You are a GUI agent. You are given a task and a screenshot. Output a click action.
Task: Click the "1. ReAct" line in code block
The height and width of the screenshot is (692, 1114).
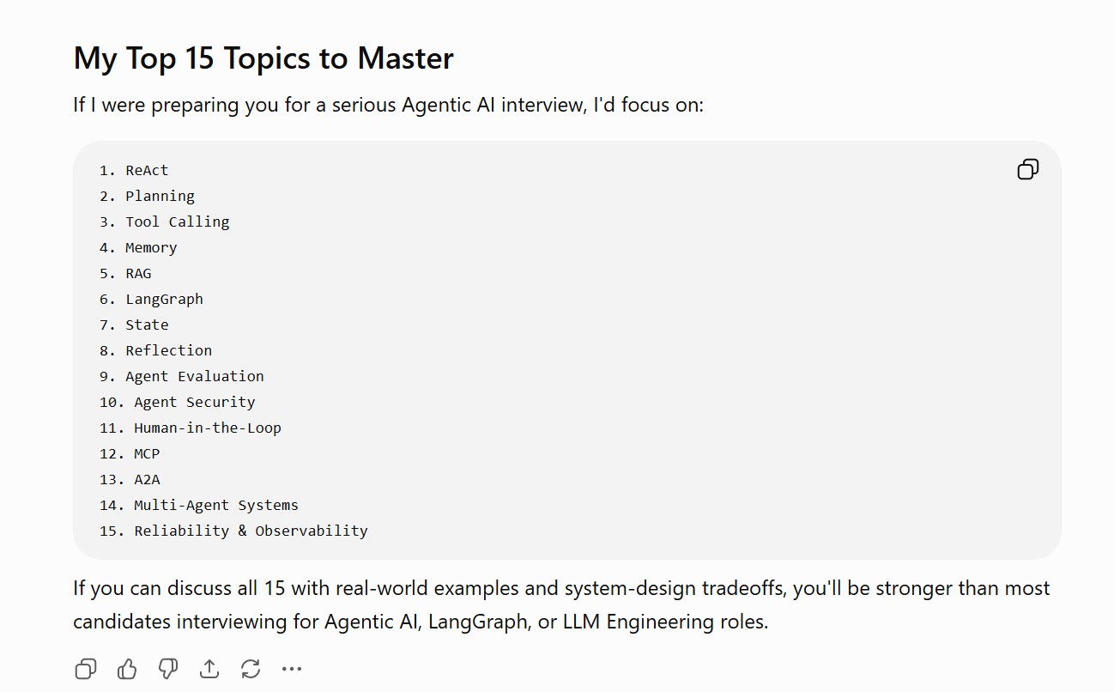click(134, 170)
